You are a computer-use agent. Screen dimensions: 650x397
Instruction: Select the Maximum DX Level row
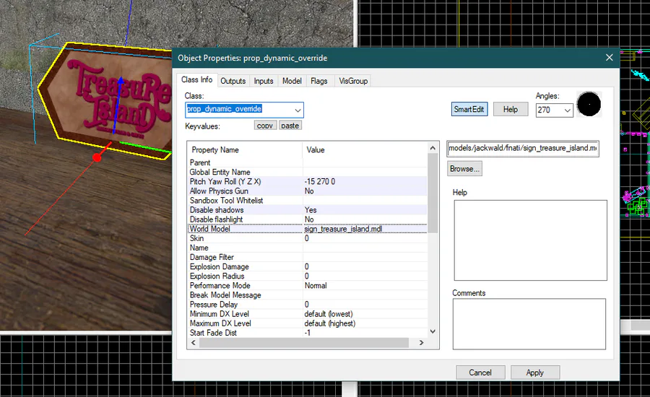[x=307, y=323]
